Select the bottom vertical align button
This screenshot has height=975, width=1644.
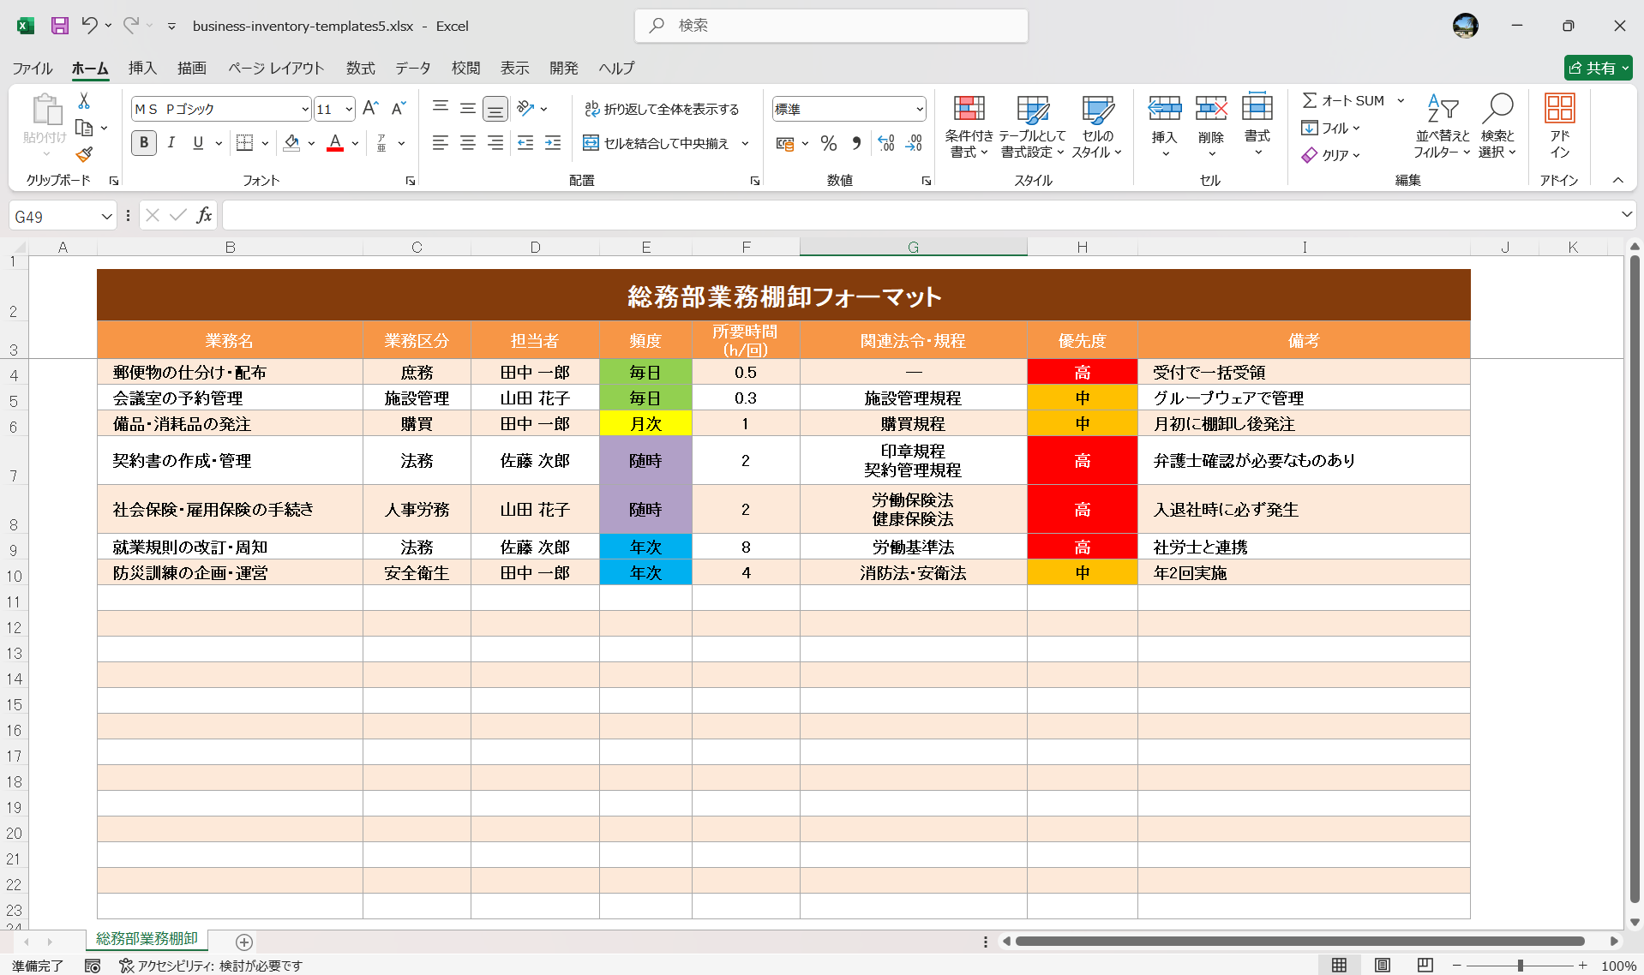coord(495,109)
